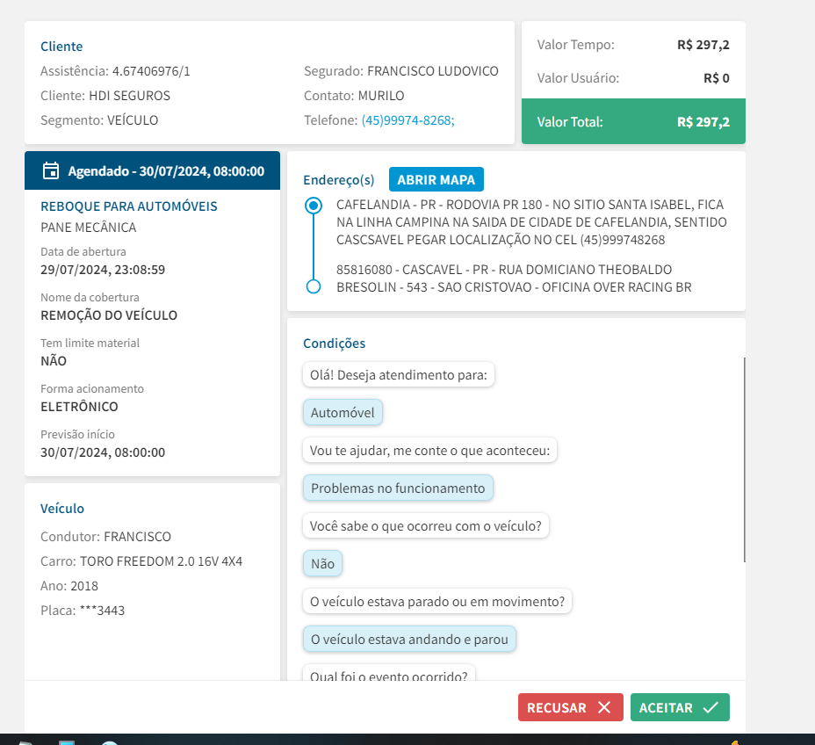Screen dimensions: 815x745
Task: Click the Segmento value VEÍCULO
Action: click(x=133, y=120)
